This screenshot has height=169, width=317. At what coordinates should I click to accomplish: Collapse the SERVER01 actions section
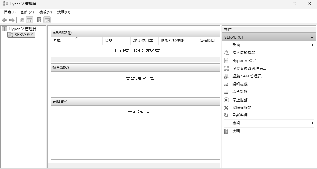click(x=312, y=37)
